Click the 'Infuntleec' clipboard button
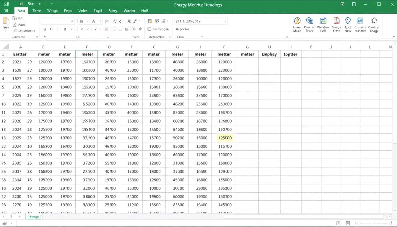 point(25,31)
